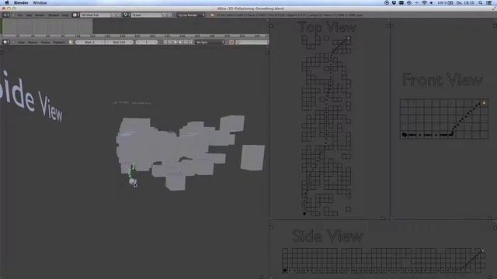The image size is (497, 279).
Task: Delete the 3D View Full screen layout
Action: [119, 15]
